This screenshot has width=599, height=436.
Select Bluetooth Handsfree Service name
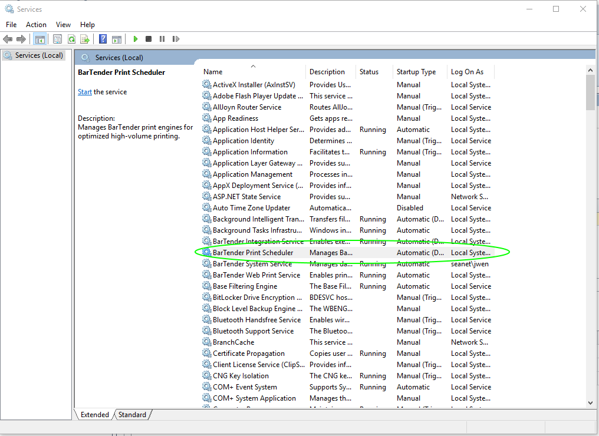click(x=256, y=319)
